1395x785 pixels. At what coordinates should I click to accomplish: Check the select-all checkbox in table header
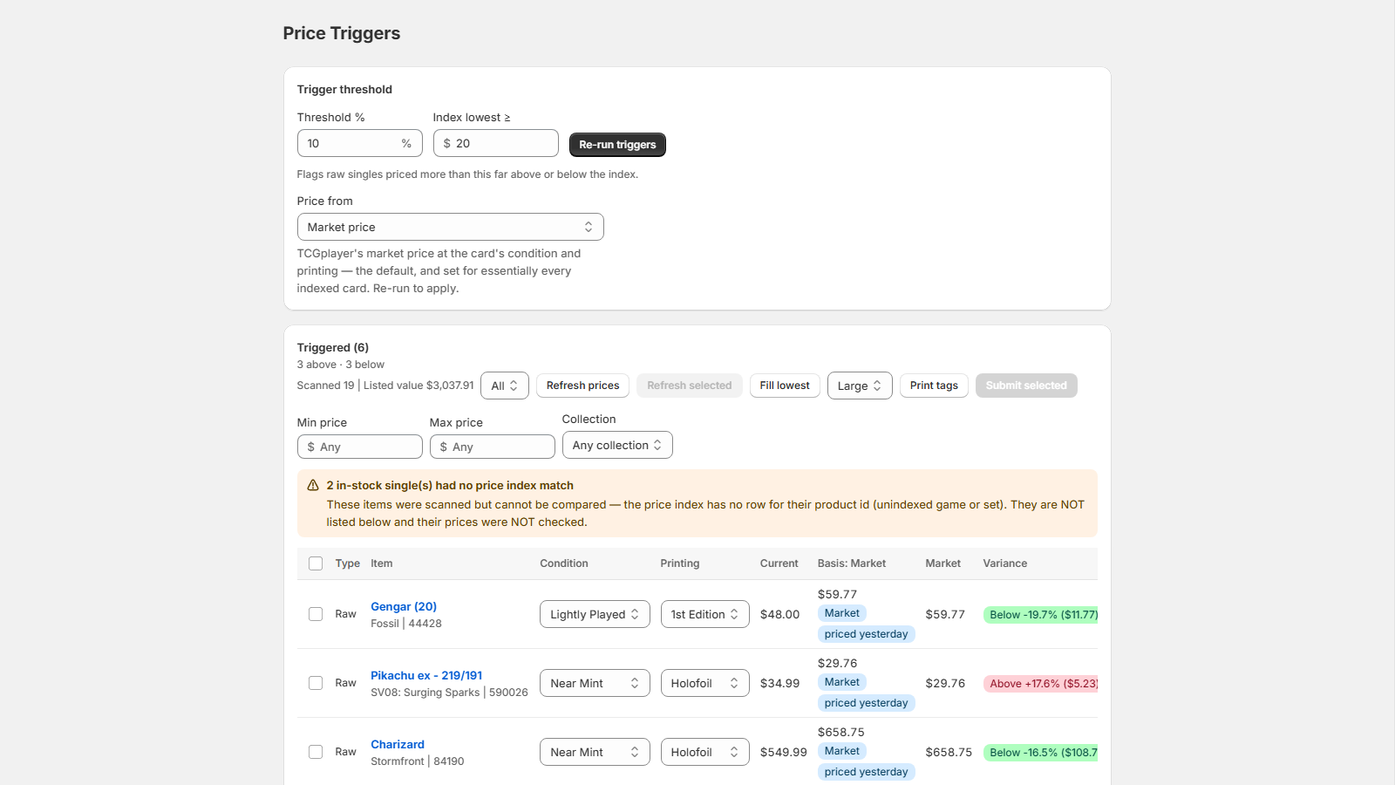click(316, 563)
